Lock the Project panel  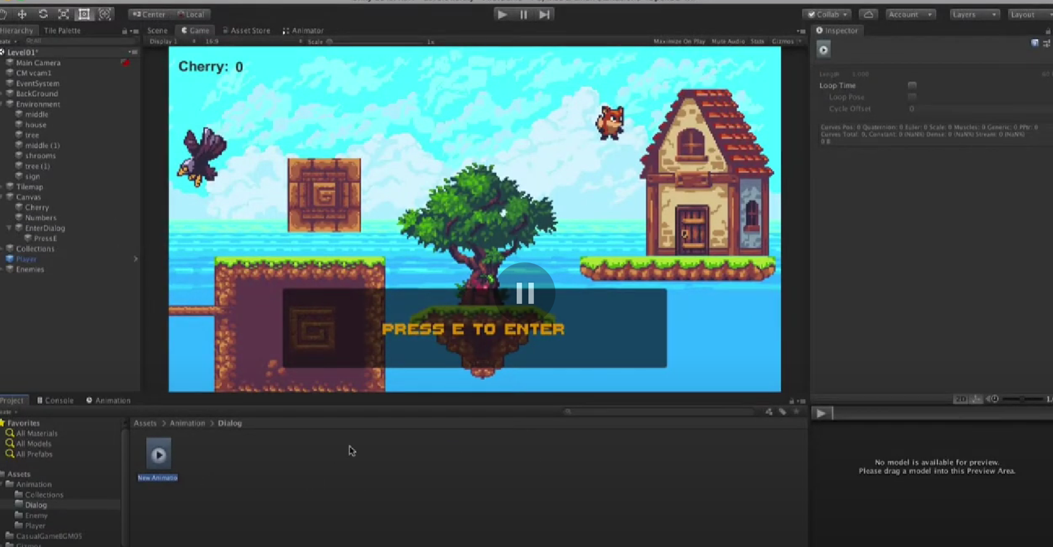pos(792,401)
